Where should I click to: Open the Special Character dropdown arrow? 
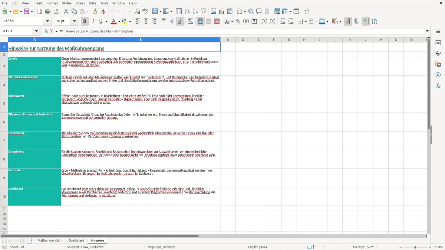pos(245,11)
